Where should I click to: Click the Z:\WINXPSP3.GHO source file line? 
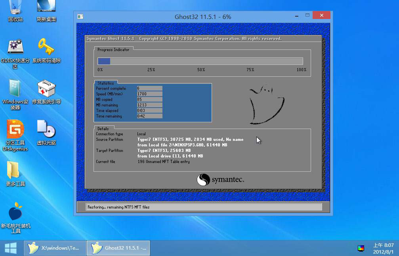point(182,145)
